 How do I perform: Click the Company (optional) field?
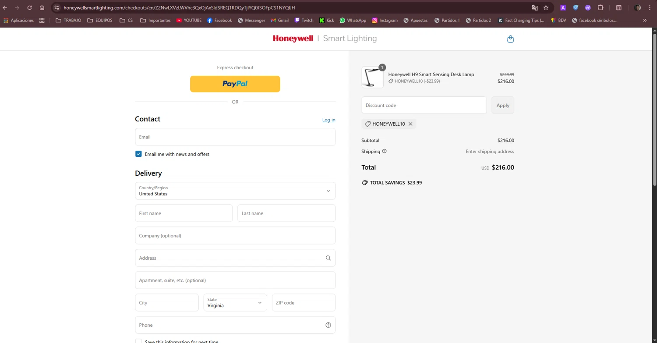235,236
